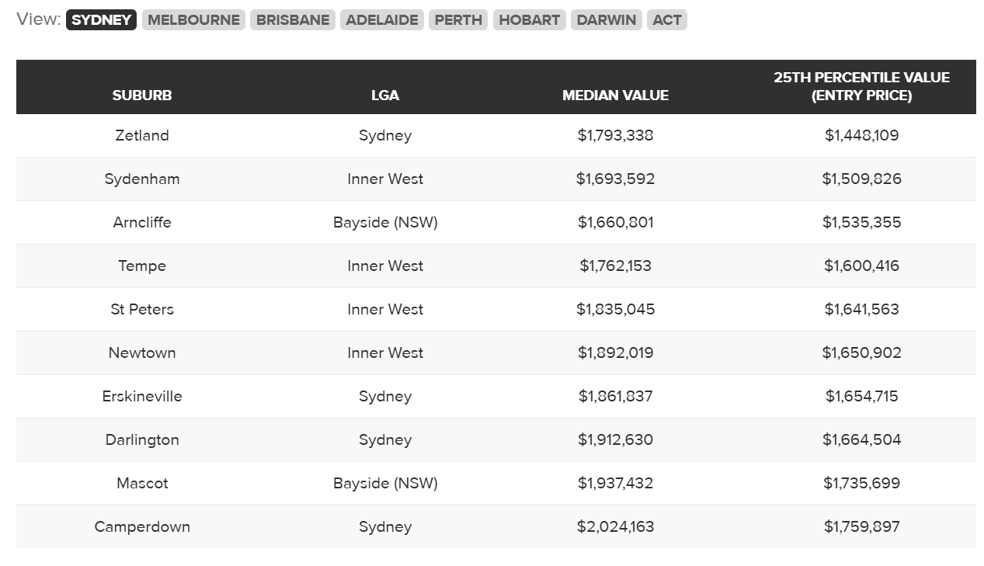This screenshot has height=566, width=984.
Task: Click the 25TH PERCENTILE VALUE header
Action: 862,86
